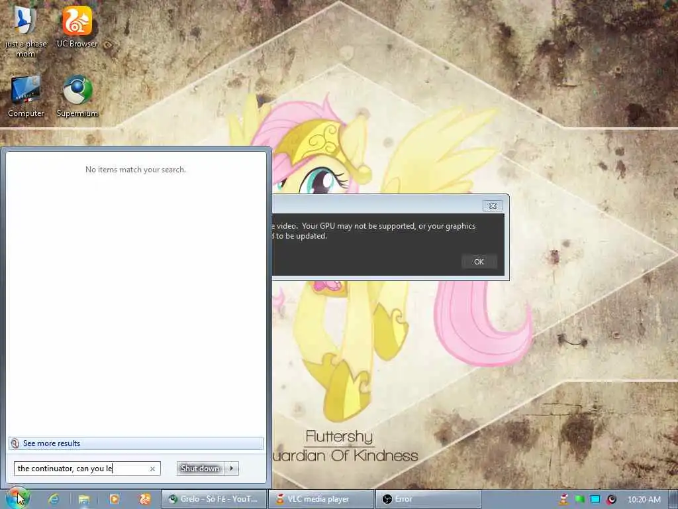
Task: Click OK in the GPU error dialog
Action: (x=479, y=261)
